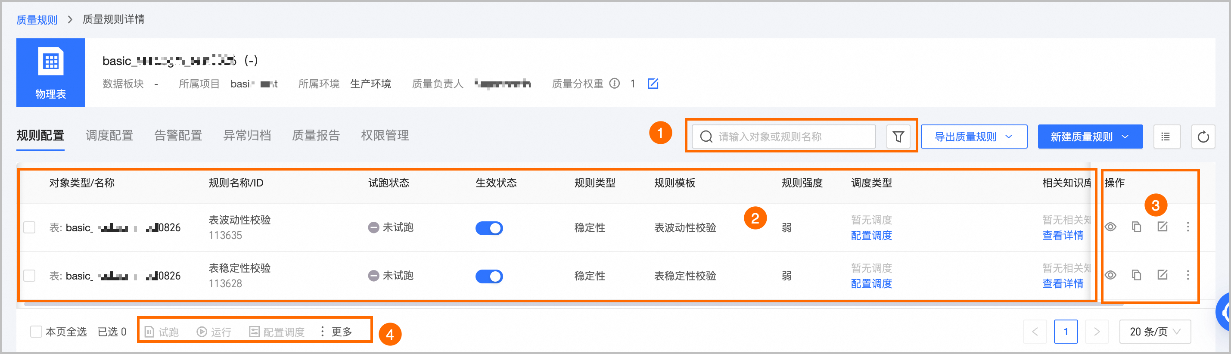Open more actions for rule 113635
Screen dimensions: 1231x354
coord(1188,227)
